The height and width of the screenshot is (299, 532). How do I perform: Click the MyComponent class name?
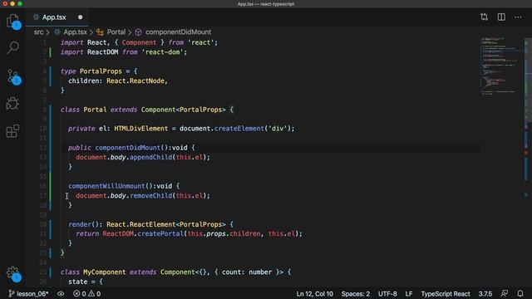(x=104, y=272)
